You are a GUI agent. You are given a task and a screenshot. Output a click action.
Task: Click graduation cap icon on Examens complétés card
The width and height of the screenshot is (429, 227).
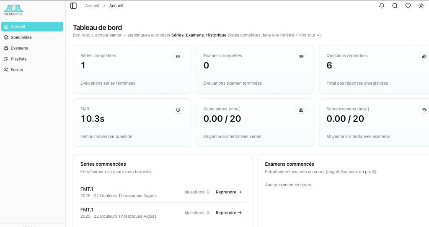pos(301,57)
